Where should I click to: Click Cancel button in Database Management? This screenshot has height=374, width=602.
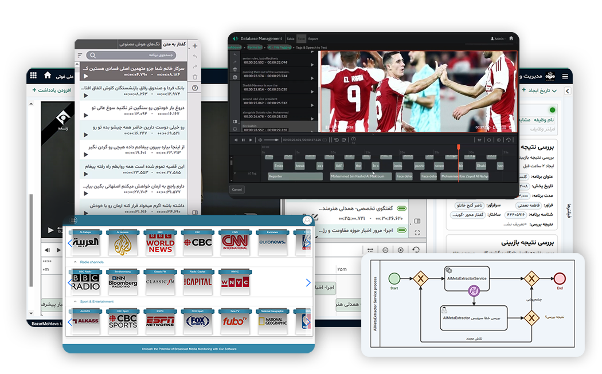tap(237, 190)
